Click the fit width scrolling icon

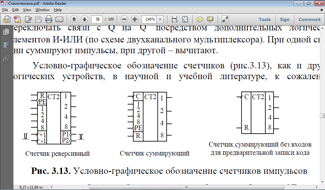(x=175, y=19)
